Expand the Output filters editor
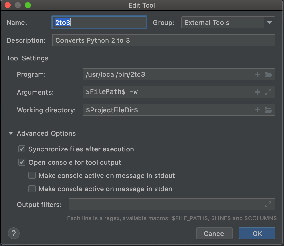 [268, 204]
